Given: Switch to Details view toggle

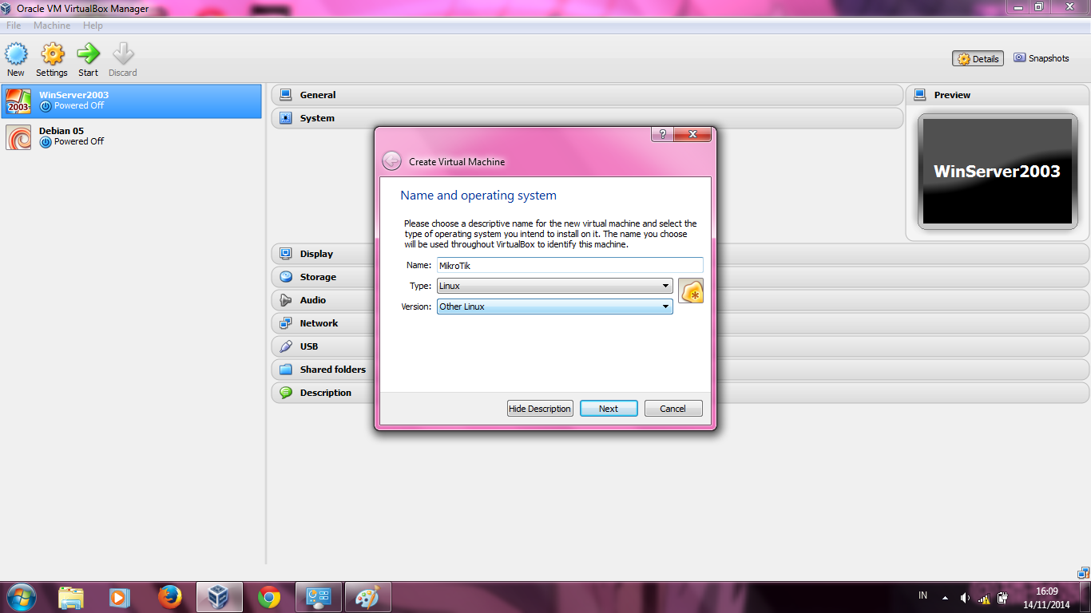Looking at the screenshot, I should click(x=978, y=58).
